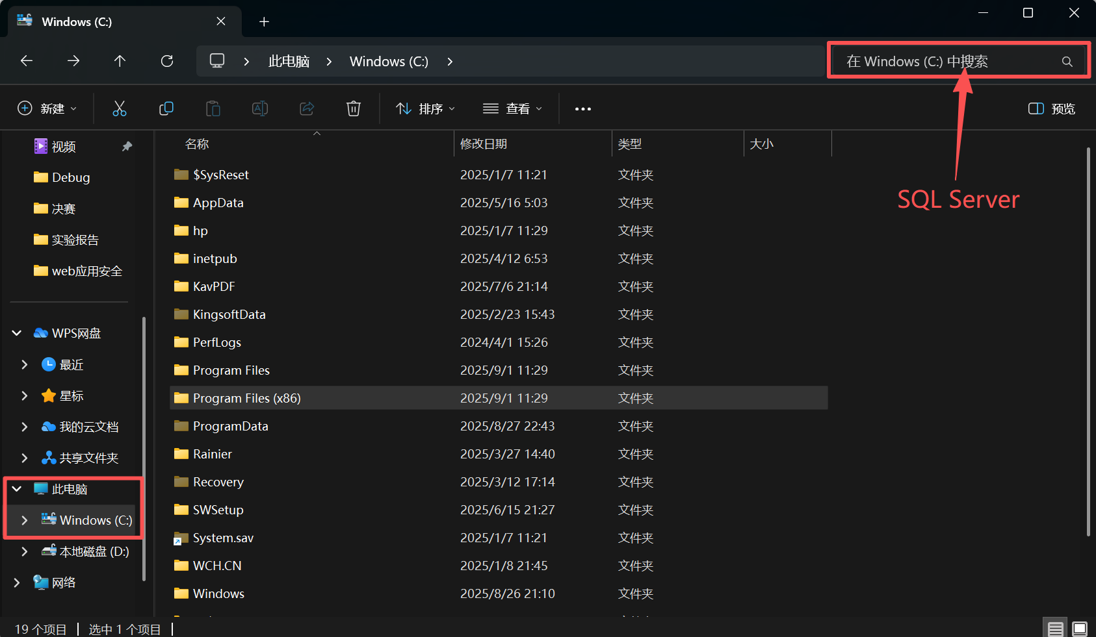Click the 此电脑 breadcrumb item
The image size is (1096, 637).
click(x=289, y=61)
